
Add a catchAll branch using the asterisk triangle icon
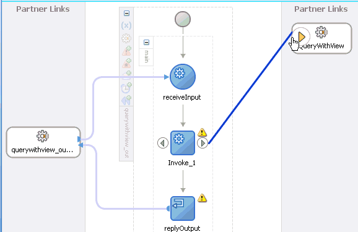126,63
